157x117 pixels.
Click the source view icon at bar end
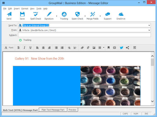click(135, 48)
